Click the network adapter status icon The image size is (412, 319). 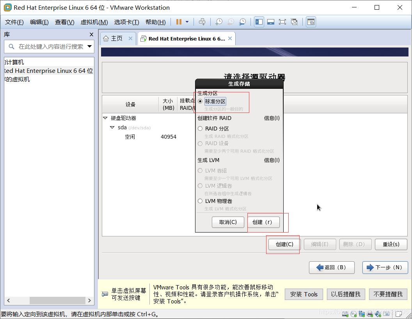coord(362,314)
